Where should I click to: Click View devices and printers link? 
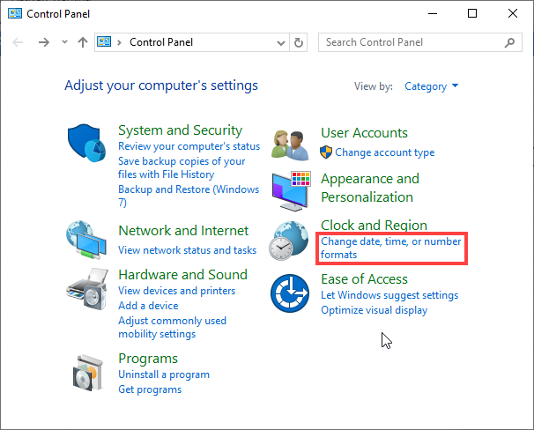(176, 291)
